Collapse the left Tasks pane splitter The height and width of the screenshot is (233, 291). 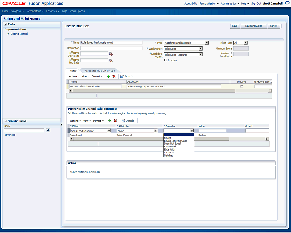pos(61,125)
